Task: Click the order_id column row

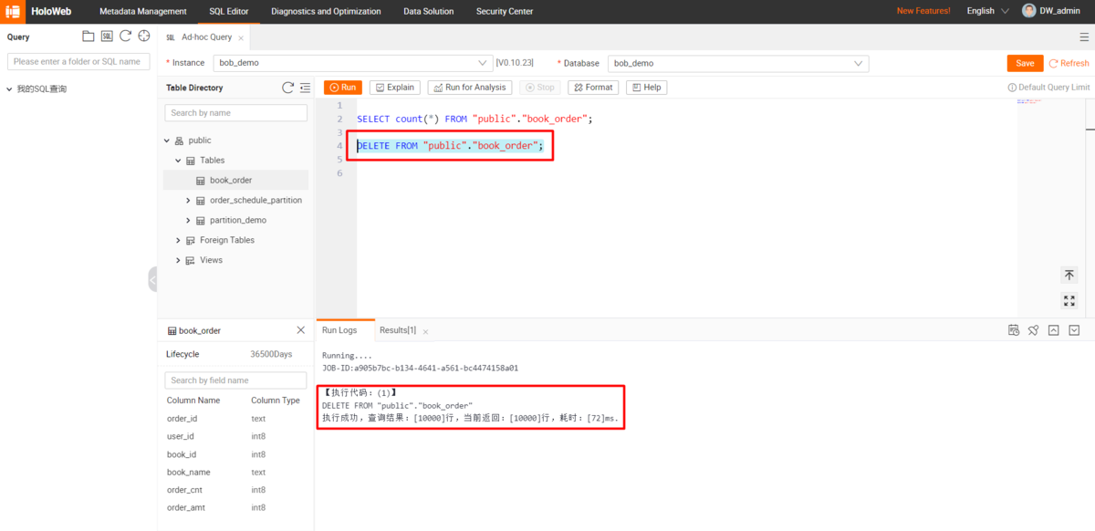Action: [x=235, y=419]
